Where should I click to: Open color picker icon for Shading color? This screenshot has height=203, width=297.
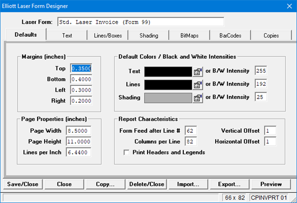(x=198, y=98)
